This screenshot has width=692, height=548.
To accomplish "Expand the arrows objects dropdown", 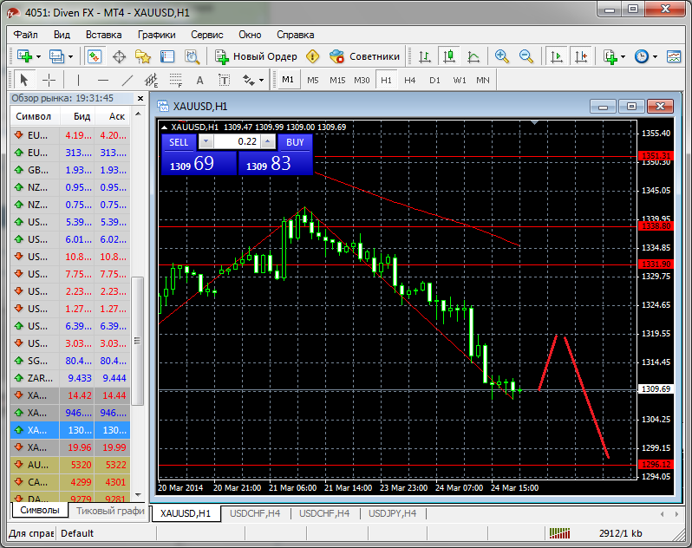I will coord(261,81).
